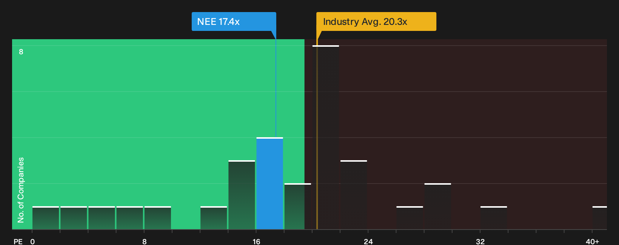Click the histogram bar just left of the blue bar

pos(242,195)
